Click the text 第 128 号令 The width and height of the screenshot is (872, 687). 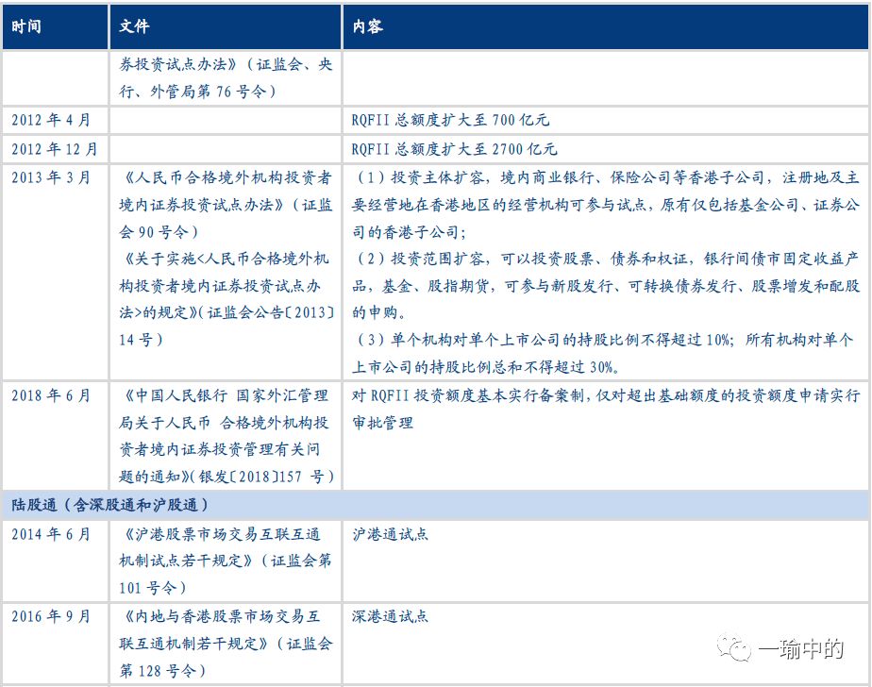161,671
